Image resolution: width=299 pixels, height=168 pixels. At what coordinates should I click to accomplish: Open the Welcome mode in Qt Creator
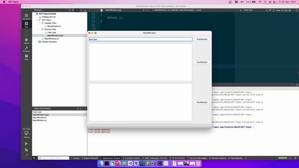click(x=26, y=16)
